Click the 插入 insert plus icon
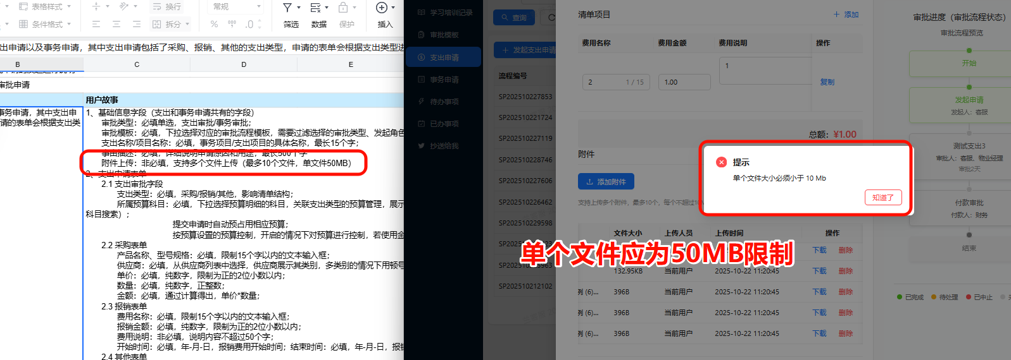 point(382,8)
